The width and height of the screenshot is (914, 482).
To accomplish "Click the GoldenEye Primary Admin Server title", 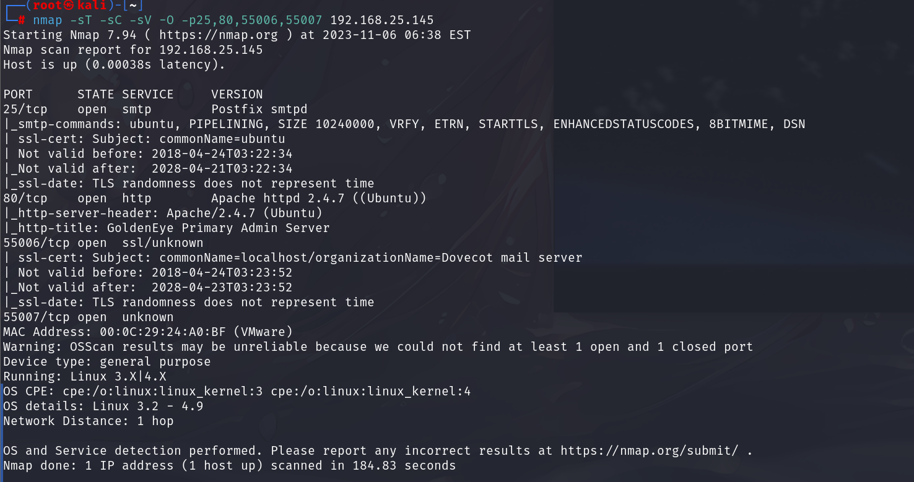I will pos(218,228).
